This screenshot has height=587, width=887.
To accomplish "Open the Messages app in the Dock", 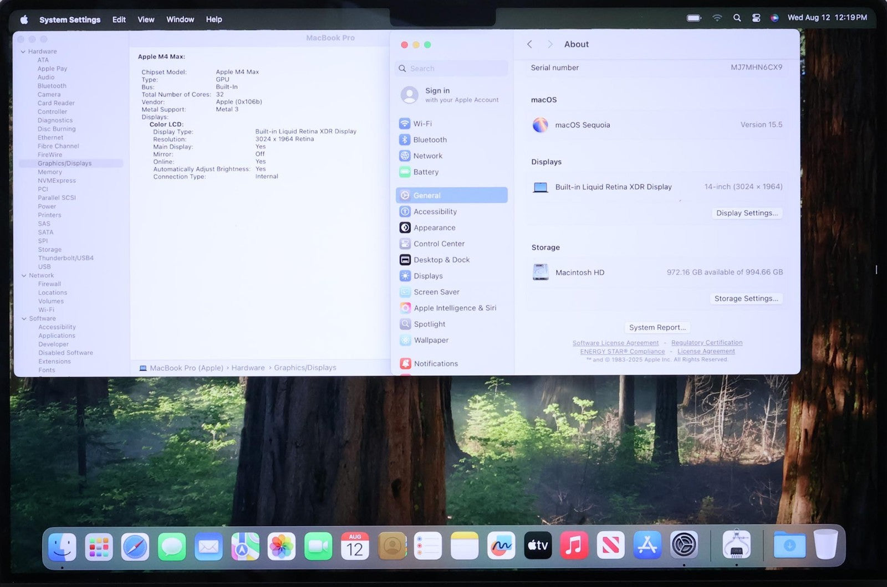I will coord(172,547).
